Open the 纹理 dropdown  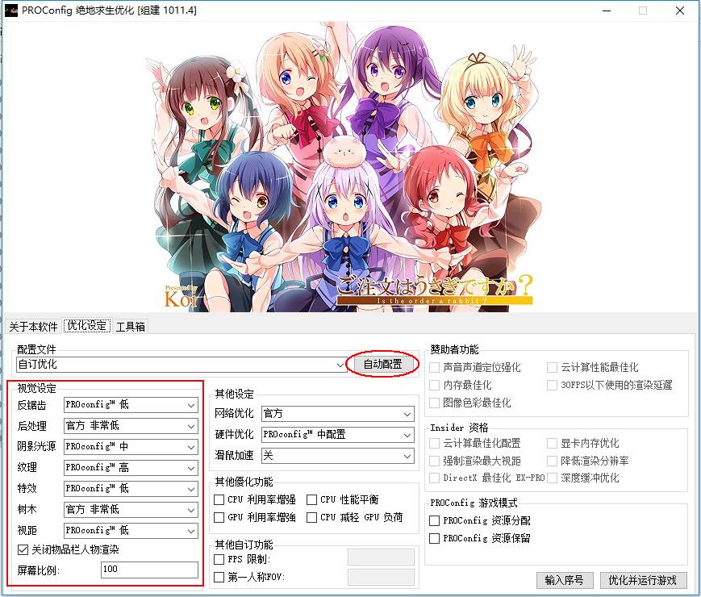tap(131, 468)
